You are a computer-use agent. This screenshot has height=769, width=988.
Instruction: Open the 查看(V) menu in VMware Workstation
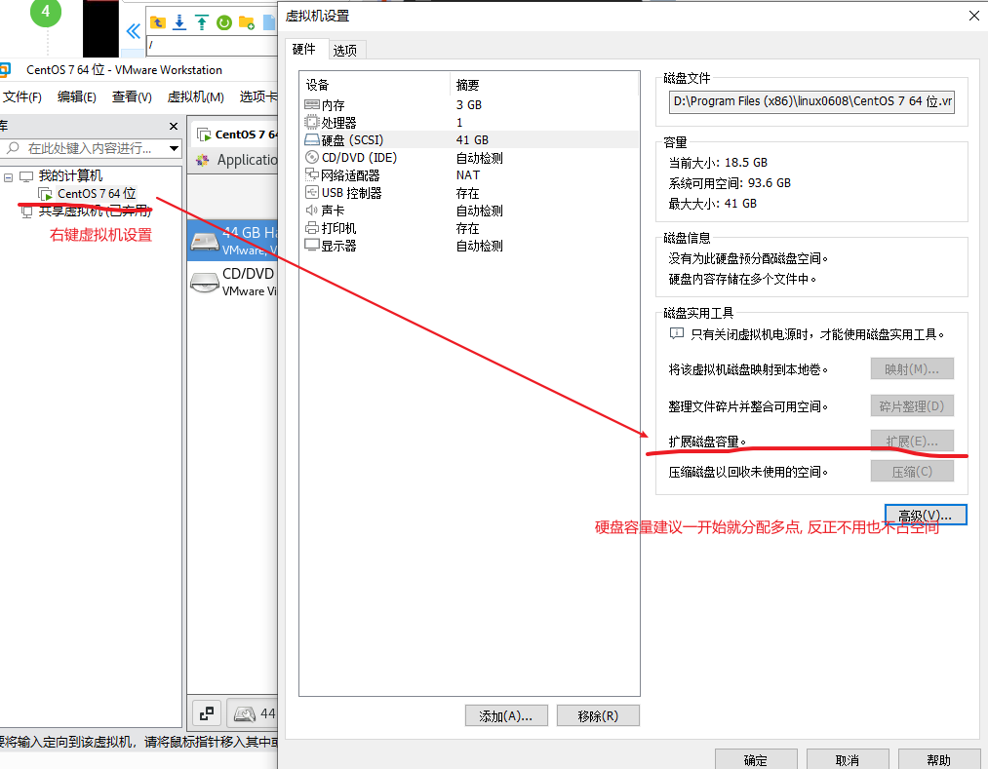point(132,97)
